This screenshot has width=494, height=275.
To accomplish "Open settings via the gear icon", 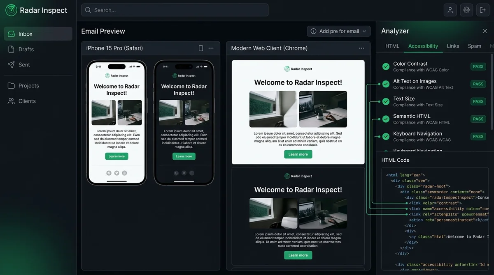I will click(466, 10).
